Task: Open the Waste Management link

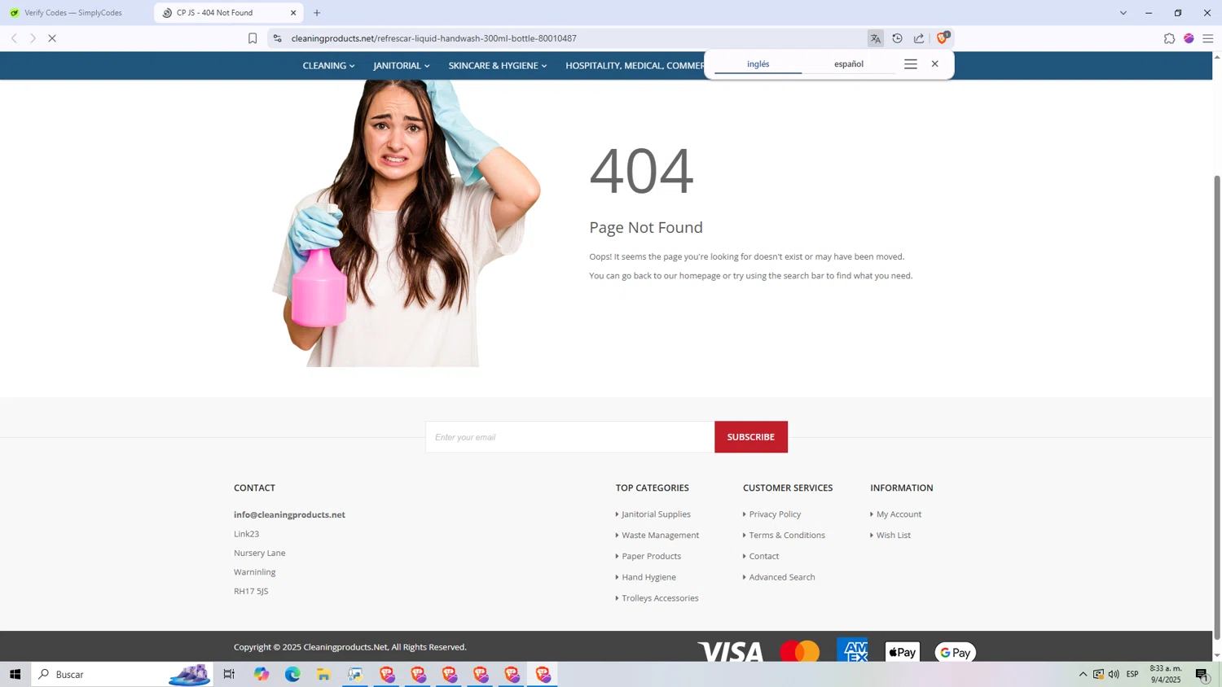Action: point(660,536)
